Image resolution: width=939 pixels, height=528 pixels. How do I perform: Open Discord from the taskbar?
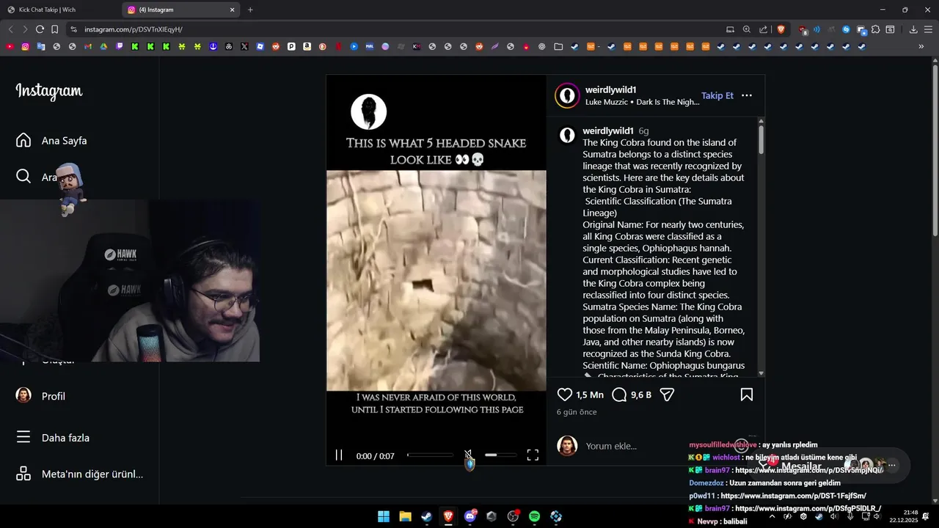(x=469, y=516)
